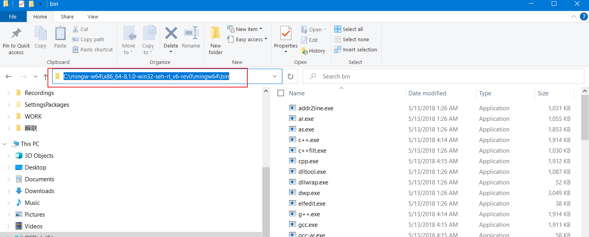Select Videos in navigation pane
This screenshot has height=237, width=589.
coord(33,226)
